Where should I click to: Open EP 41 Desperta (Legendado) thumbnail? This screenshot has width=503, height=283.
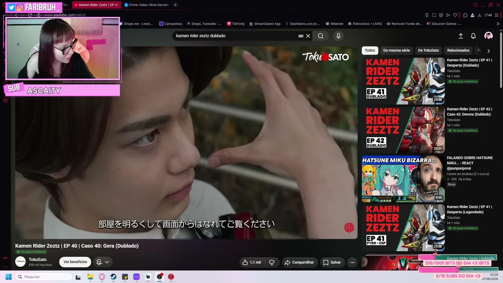(x=403, y=228)
